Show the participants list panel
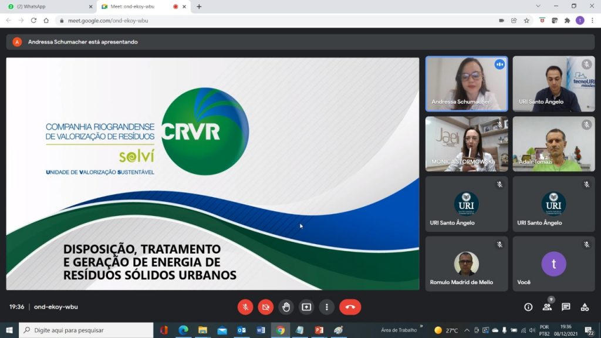This screenshot has width=601, height=338. (547, 307)
